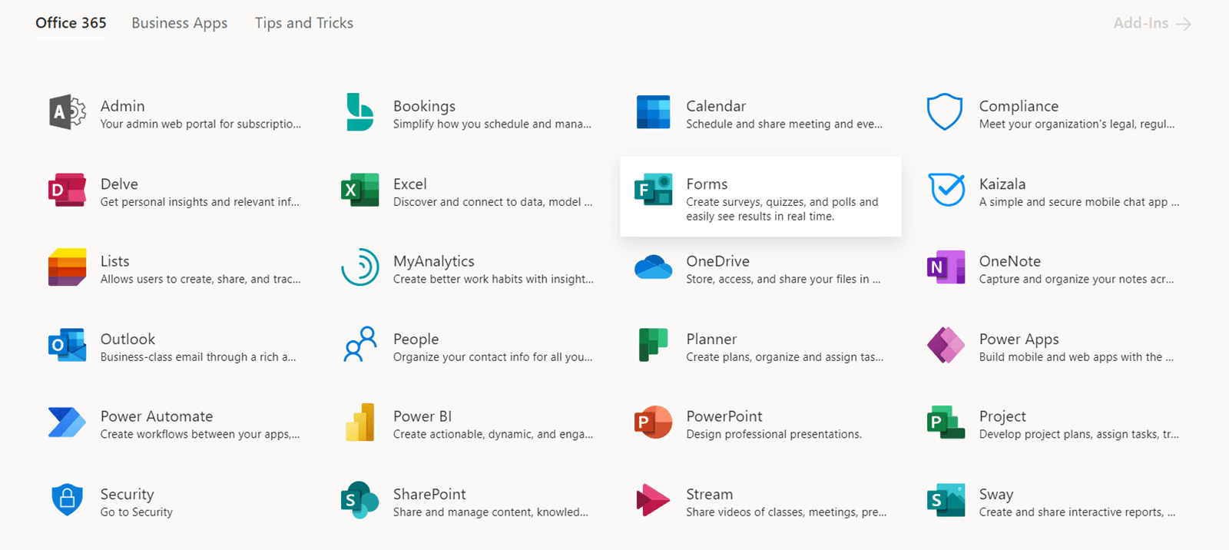1229x550 pixels.
Task: Click the OneNote app icon
Action: tap(946, 268)
